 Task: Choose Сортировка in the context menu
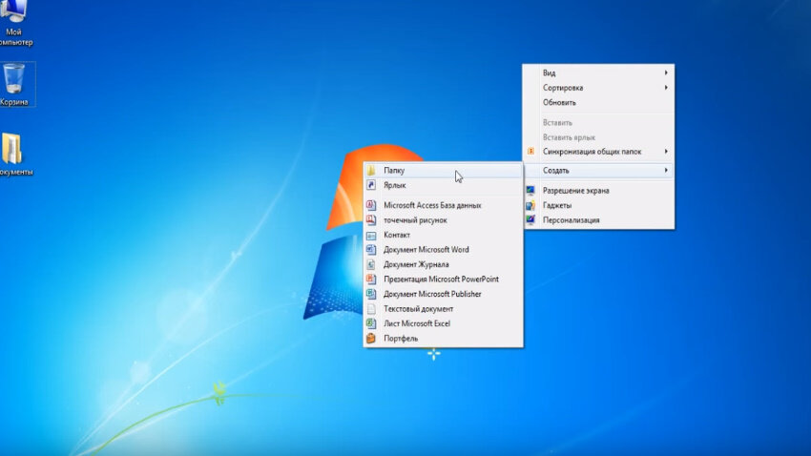(x=598, y=88)
